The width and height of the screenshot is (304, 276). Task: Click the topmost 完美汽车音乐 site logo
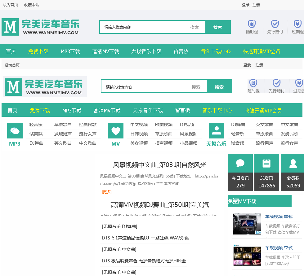(40, 27)
